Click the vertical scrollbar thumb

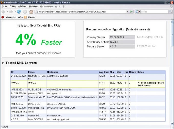[x=172, y=34]
